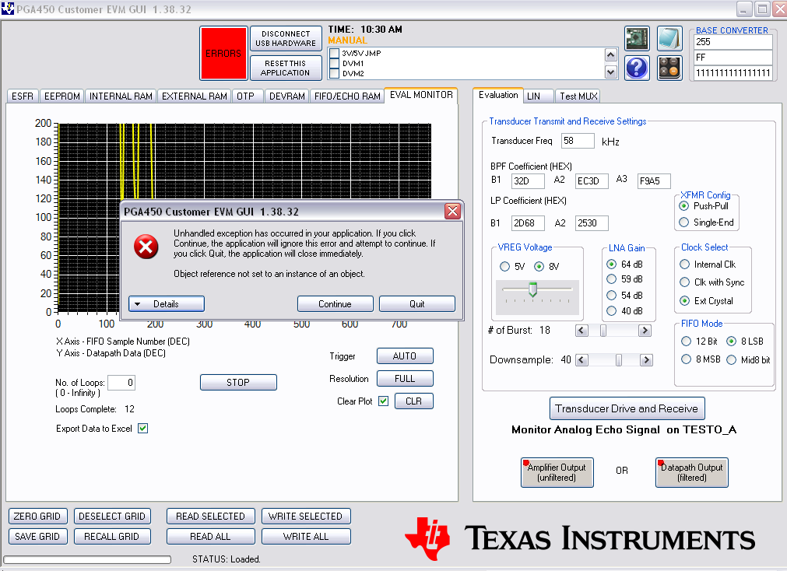This screenshot has height=571, width=787.
Task: Open the DEVRAM tab
Action: pyautogui.click(x=287, y=96)
